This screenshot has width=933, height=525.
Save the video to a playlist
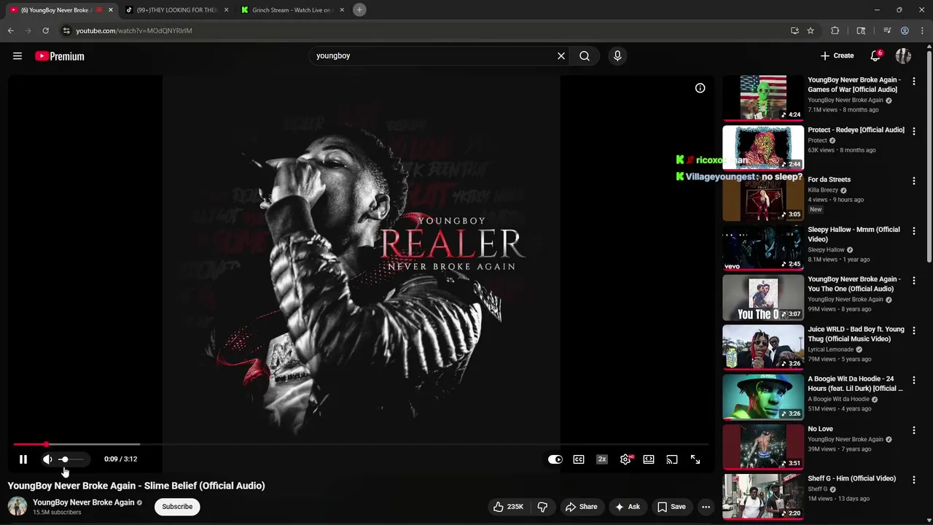[671, 507]
